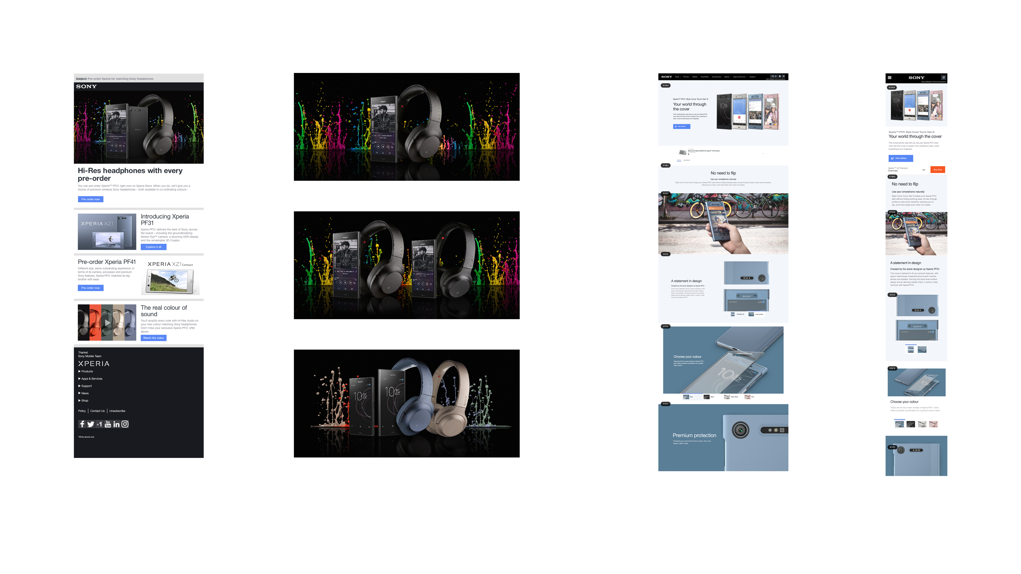Click the 'No need to flip' heading on desktop page
Viewport: 1021px width, 574px height.
pos(723,173)
